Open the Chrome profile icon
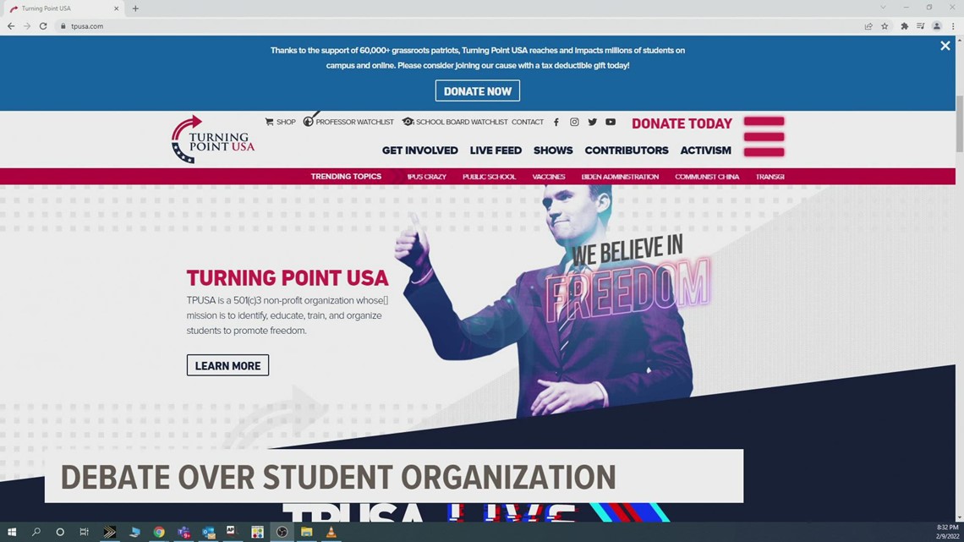Viewport: 964px width, 542px height. (x=937, y=26)
